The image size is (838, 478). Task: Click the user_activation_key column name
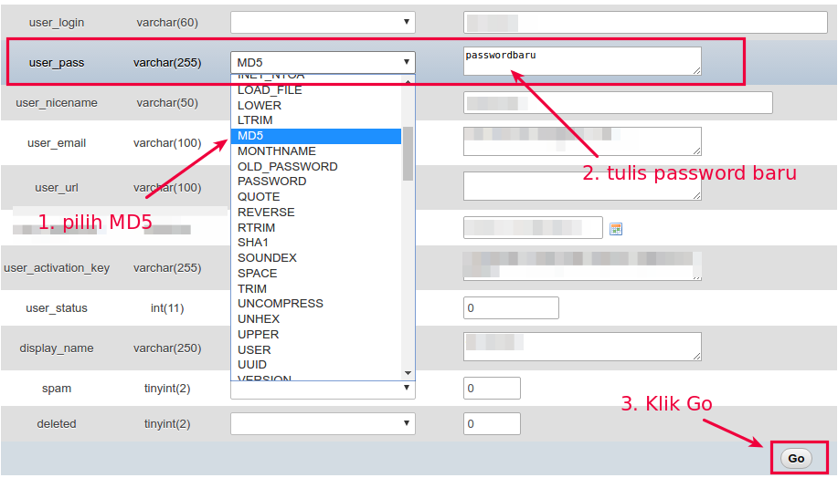click(x=57, y=268)
